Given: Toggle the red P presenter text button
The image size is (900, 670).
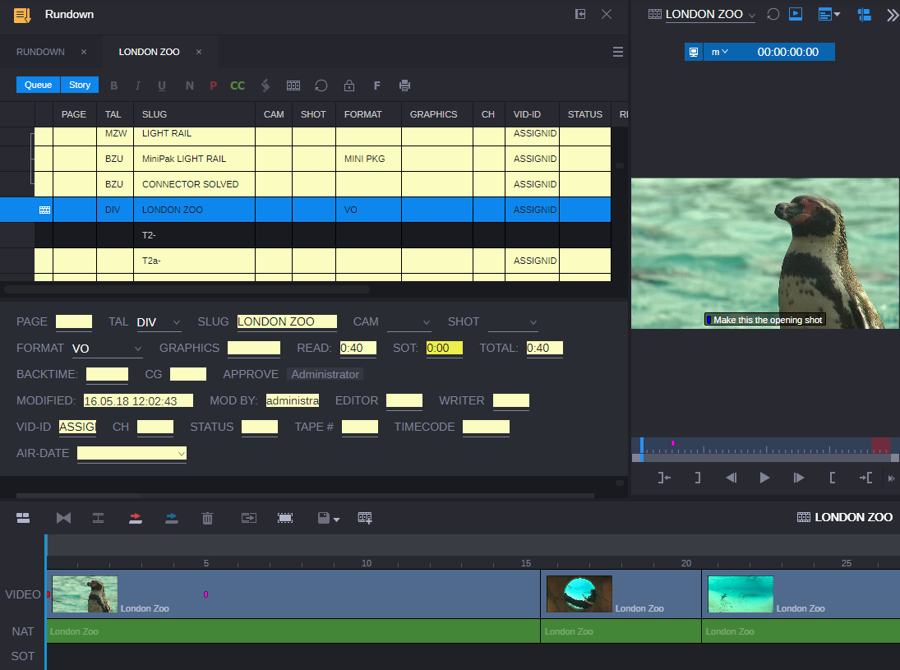Looking at the screenshot, I should pyautogui.click(x=214, y=85).
